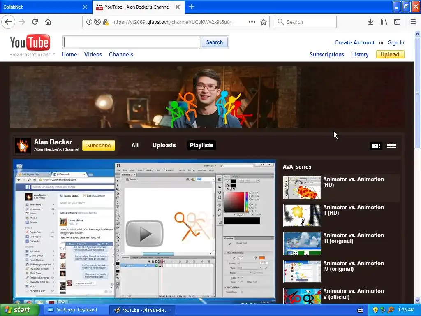Click the security shield tray icon
This screenshot has height=316, width=421.
[375, 310]
